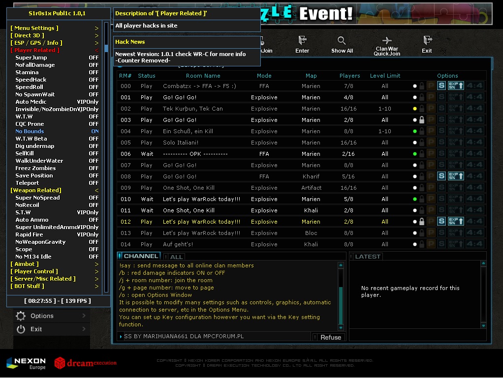Switch to the CHANNEL chat tab

coord(139,256)
